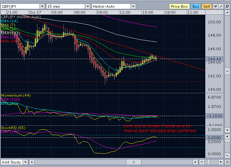Click the 12:00 time axis label
This screenshot has width=231, height=167.
pyautogui.click(x=125, y=12)
